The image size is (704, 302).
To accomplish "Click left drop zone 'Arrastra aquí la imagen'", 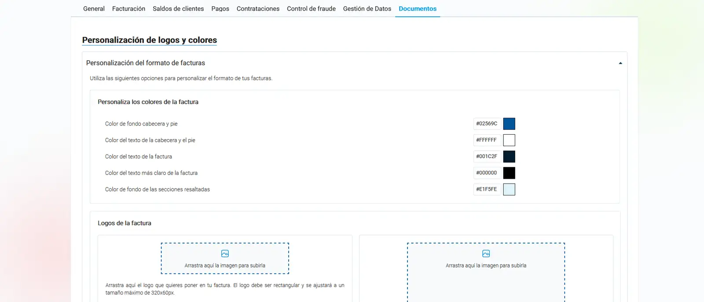I will pyautogui.click(x=225, y=265).
